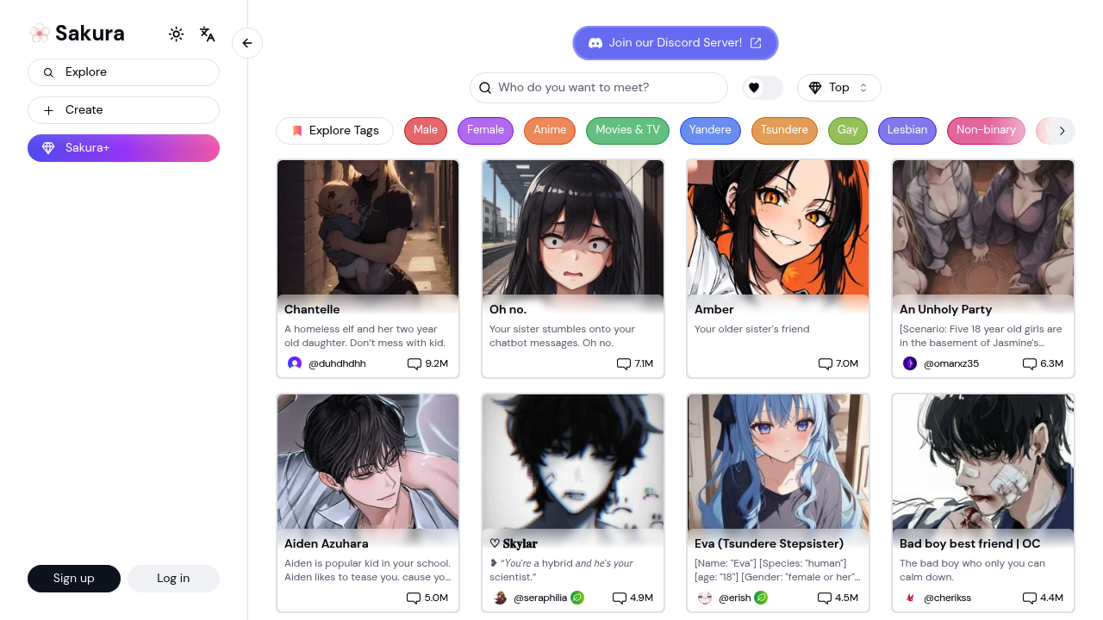Toggle the heart favorites switch

click(x=763, y=88)
